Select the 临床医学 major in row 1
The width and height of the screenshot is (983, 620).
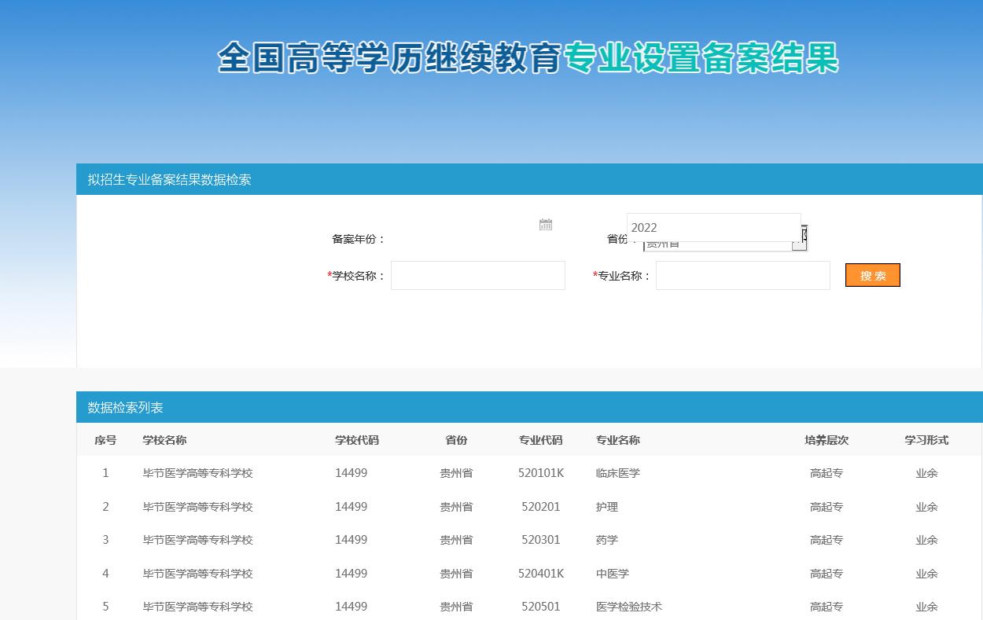click(x=617, y=473)
